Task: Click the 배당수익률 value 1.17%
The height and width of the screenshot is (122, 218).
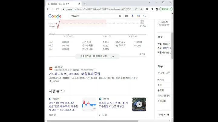Action: [106, 49]
